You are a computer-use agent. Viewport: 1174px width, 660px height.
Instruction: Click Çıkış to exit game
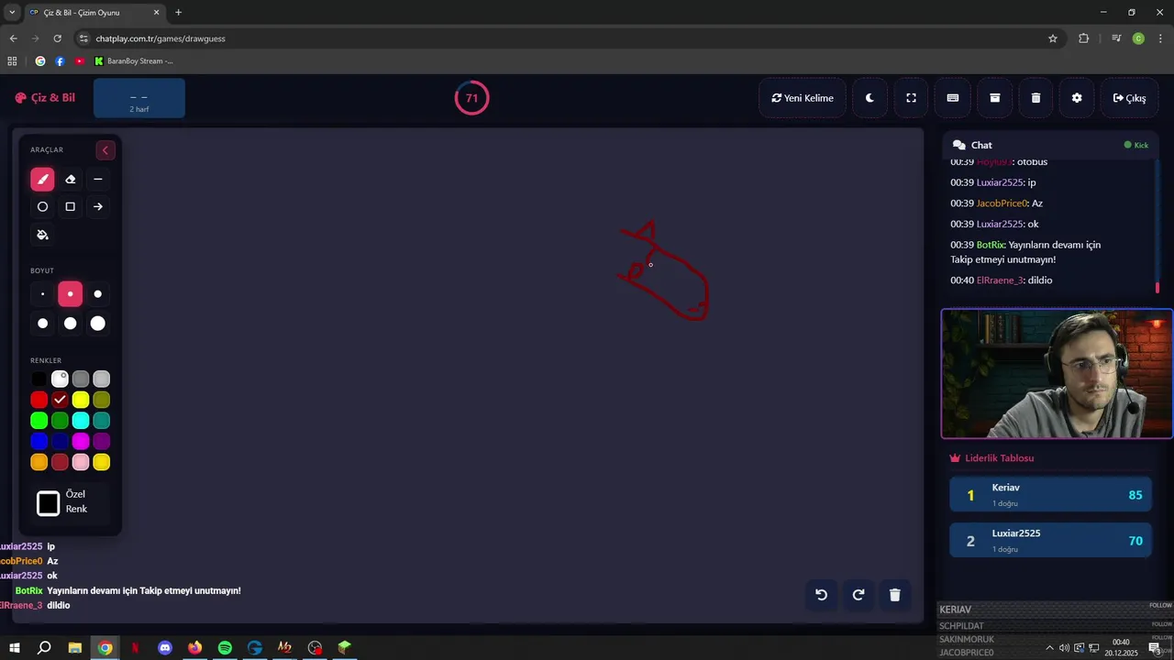pyautogui.click(x=1129, y=98)
